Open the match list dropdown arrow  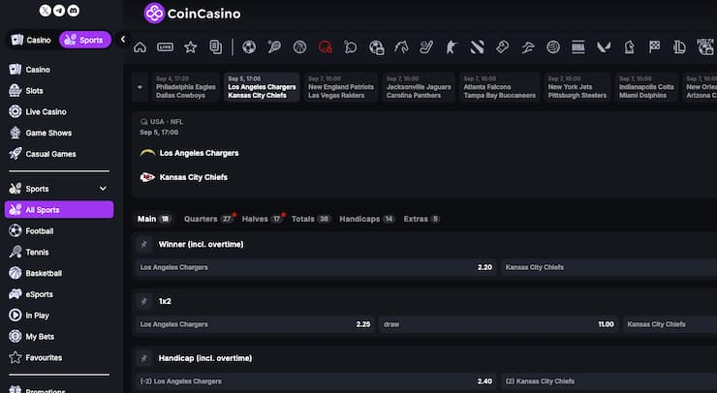[x=140, y=87]
